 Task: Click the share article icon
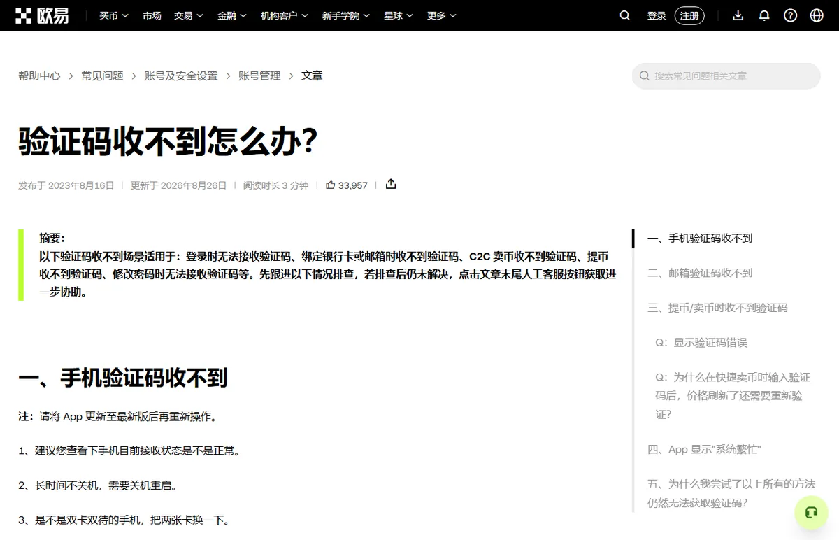(x=391, y=184)
